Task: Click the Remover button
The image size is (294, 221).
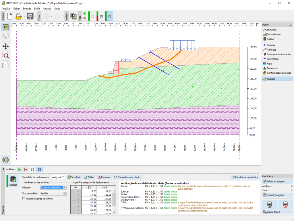Action: [104, 177]
